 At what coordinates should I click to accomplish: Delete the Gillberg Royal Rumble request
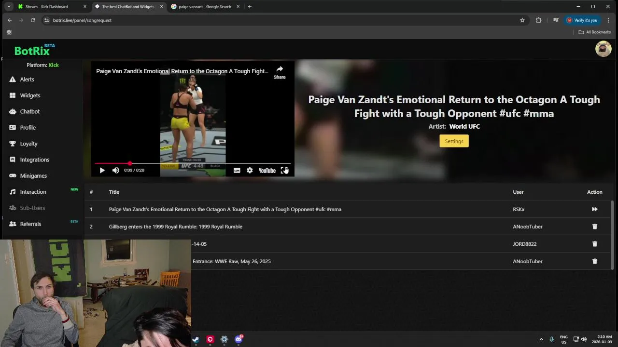pyautogui.click(x=594, y=227)
